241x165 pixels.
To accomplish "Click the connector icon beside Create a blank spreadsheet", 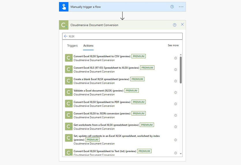I will pos(69,81).
